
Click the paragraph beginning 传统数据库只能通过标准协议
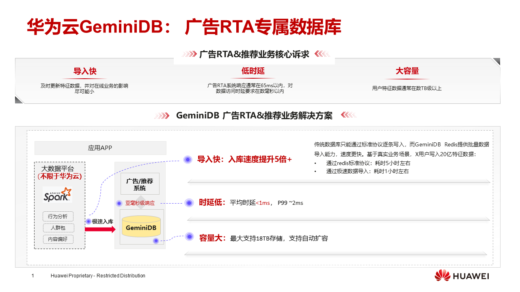[x=401, y=149]
